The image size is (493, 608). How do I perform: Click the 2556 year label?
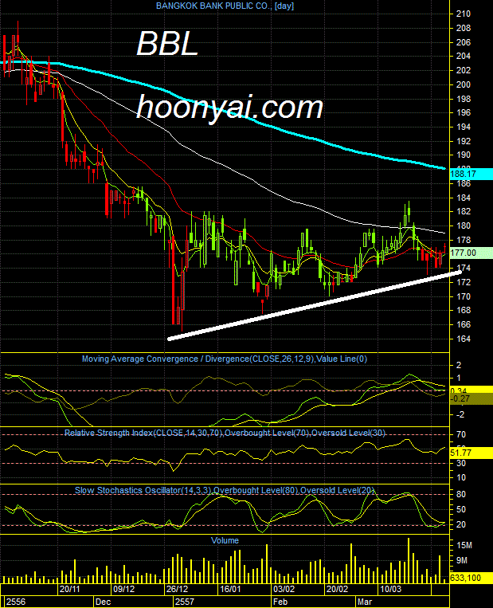(16, 602)
